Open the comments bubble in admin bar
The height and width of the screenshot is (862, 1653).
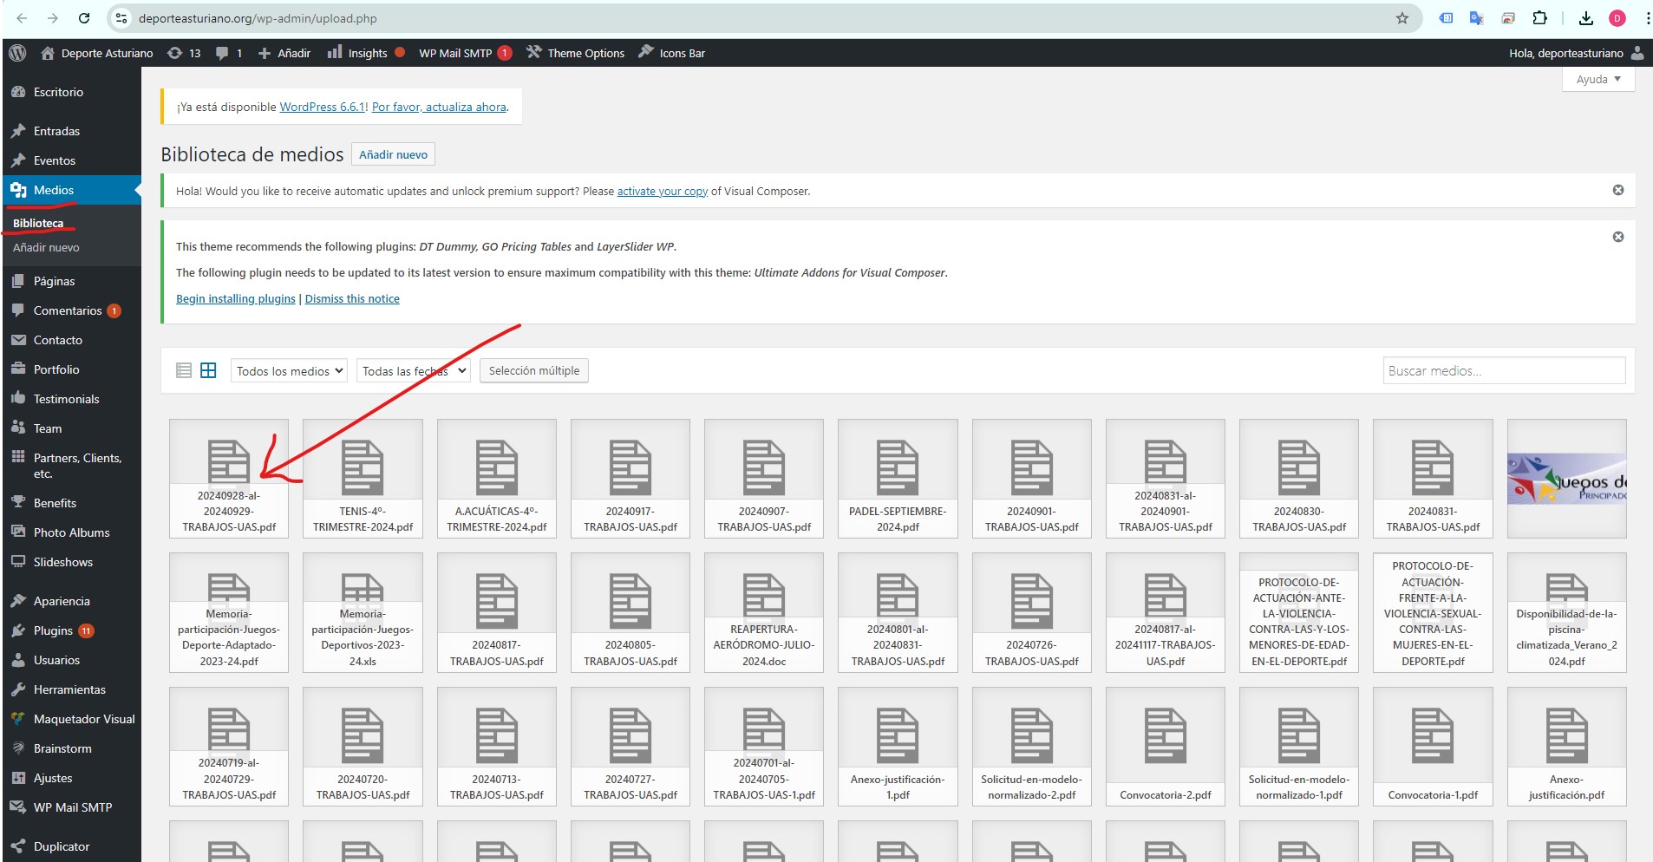(x=229, y=53)
